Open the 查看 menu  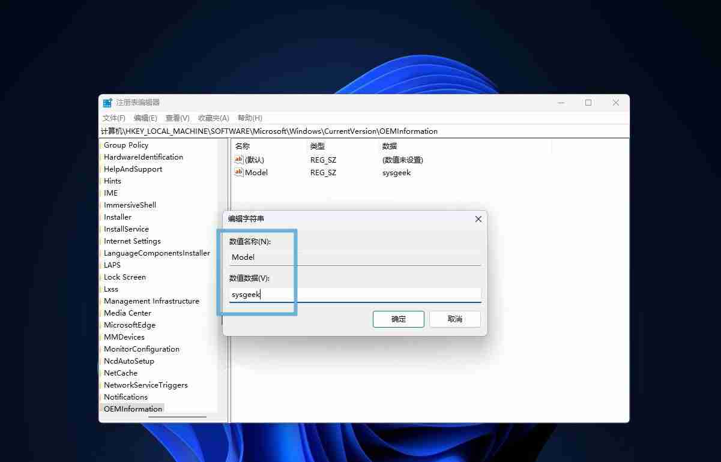[176, 118]
